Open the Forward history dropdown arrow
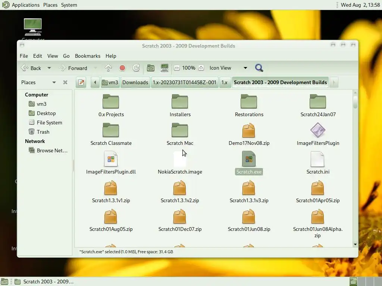The width and height of the screenshot is (382, 286). click(95, 68)
